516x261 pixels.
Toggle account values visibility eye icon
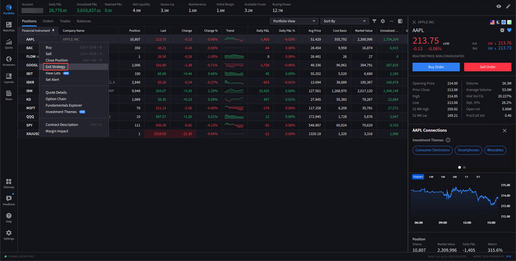click(x=499, y=6)
